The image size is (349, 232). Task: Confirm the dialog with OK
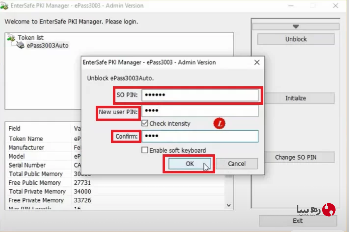(190, 164)
